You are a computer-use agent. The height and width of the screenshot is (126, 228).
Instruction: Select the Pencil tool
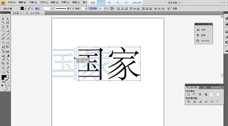pyautogui.click(x=7, y=35)
